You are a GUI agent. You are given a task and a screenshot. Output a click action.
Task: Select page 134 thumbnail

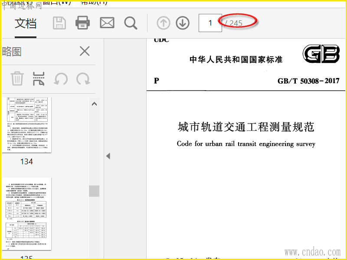click(x=27, y=125)
